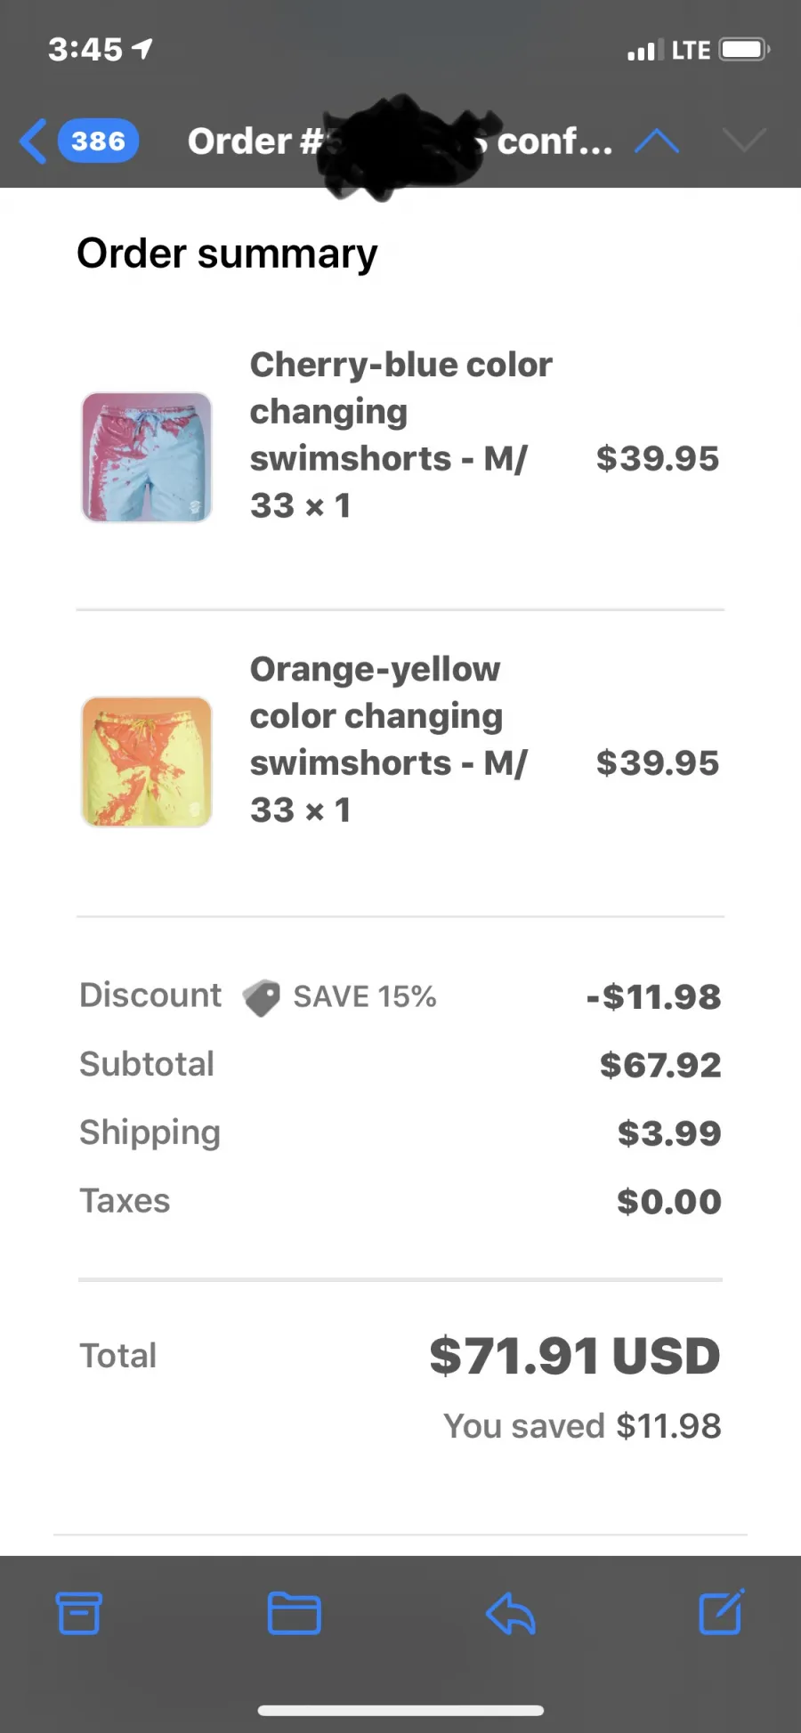Move message with the folder icon
This screenshot has height=1733, width=801.
[x=295, y=1613]
